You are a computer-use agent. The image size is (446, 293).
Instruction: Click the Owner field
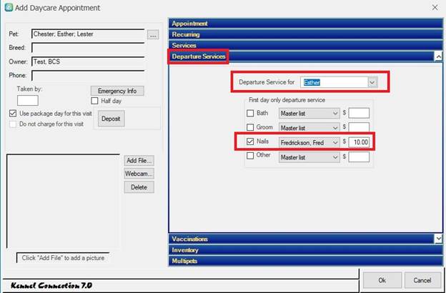click(88, 61)
